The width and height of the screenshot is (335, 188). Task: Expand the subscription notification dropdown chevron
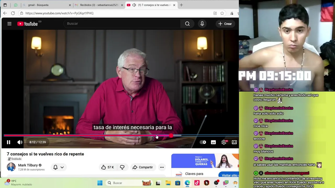[x=62, y=167]
